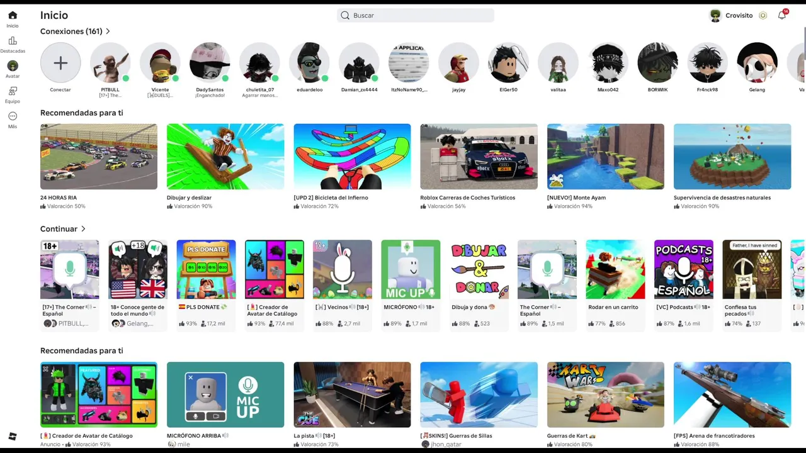Screen dimensions: 806x453
Task: Open Gelang friend avatar
Action: pos(757,63)
